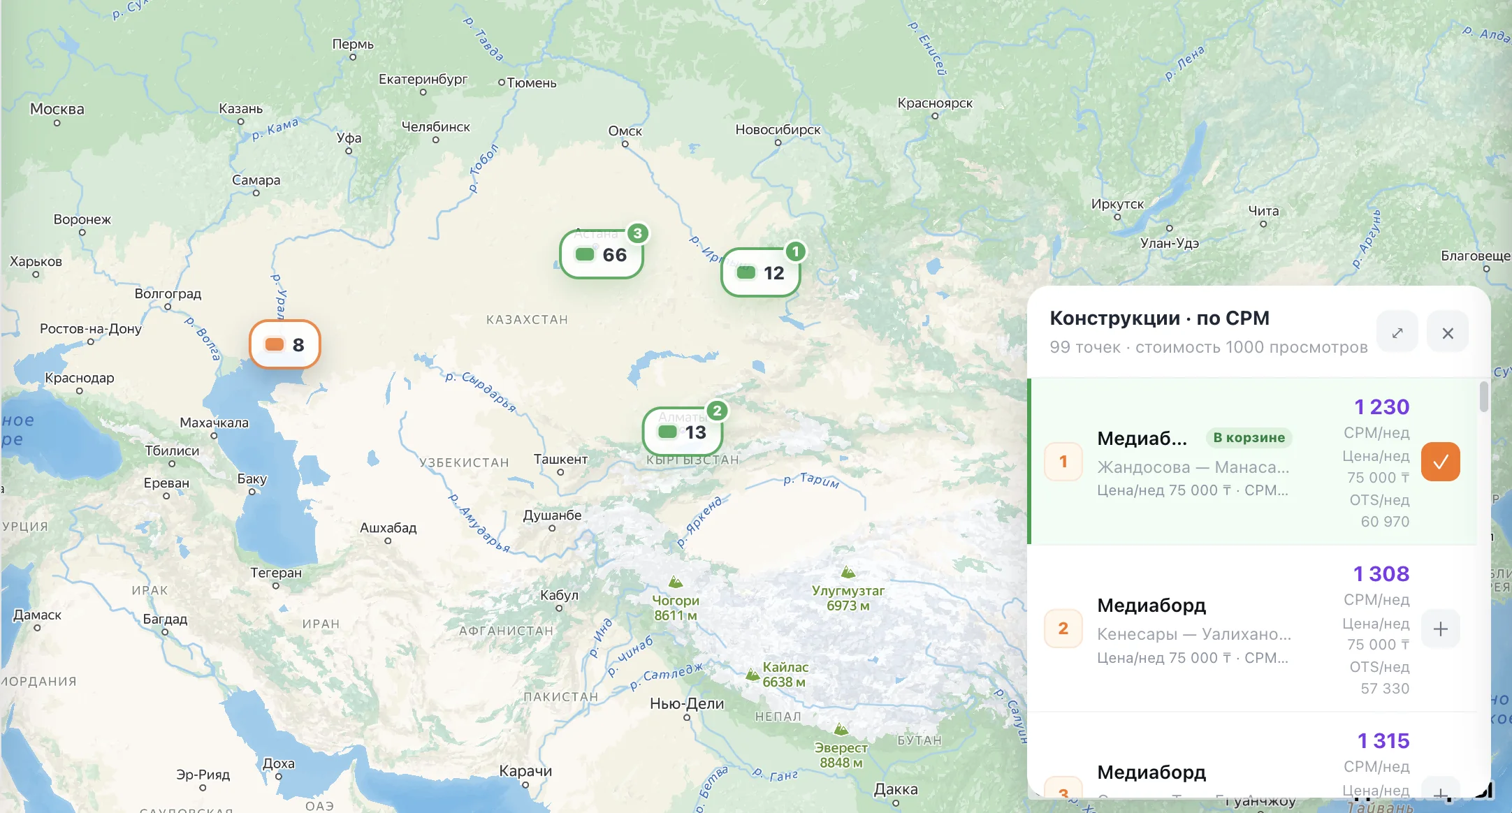Click the КАЗАХСТАН country label

pyautogui.click(x=528, y=320)
